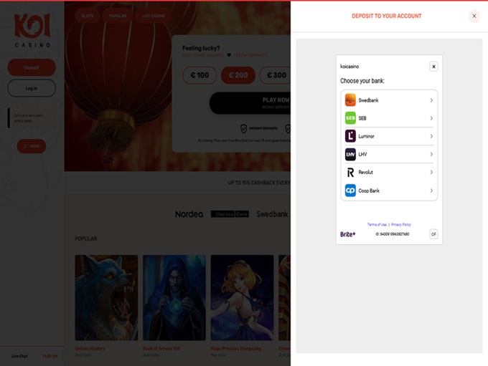This screenshot has width=488, height=366.
Task: Open the Coop Bank chevron
Action: pyautogui.click(x=431, y=191)
